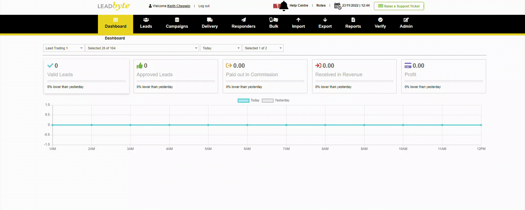The image size is (525, 210).
Task: Click the Delivery truck icon
Action: [210, 20]
